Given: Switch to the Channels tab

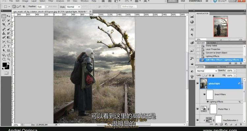Looking at the screenshot, I should (211, 67).
